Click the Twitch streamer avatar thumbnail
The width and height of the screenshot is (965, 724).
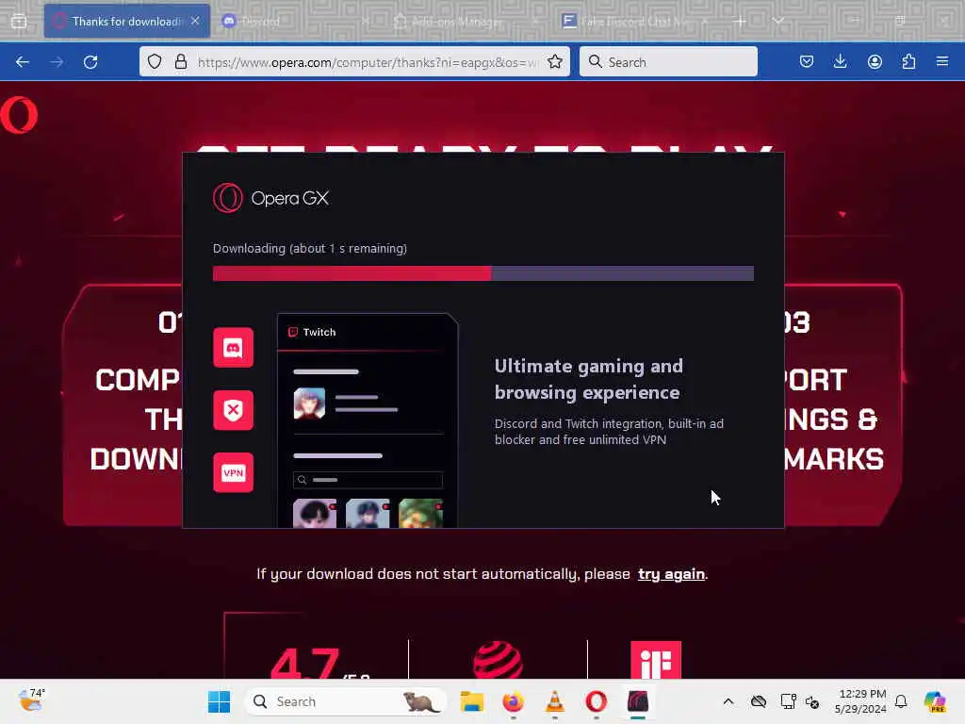coord(309,403)
